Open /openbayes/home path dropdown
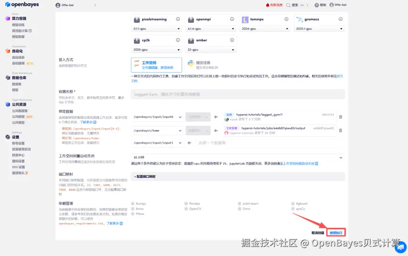The image size is (408, 256). (x=157, y=130)
